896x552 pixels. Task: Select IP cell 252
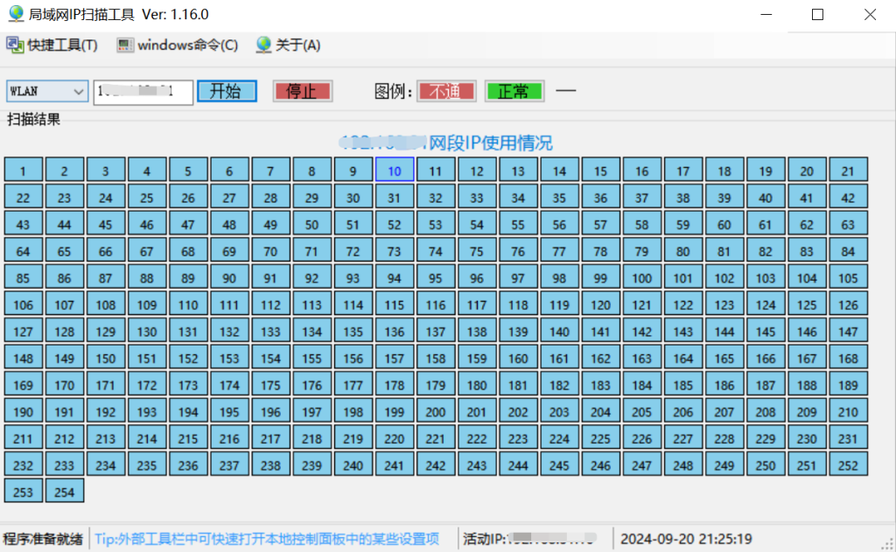848,465
